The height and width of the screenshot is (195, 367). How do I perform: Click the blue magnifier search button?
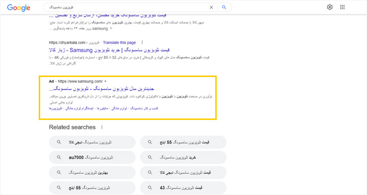click(x=224, y=7)
